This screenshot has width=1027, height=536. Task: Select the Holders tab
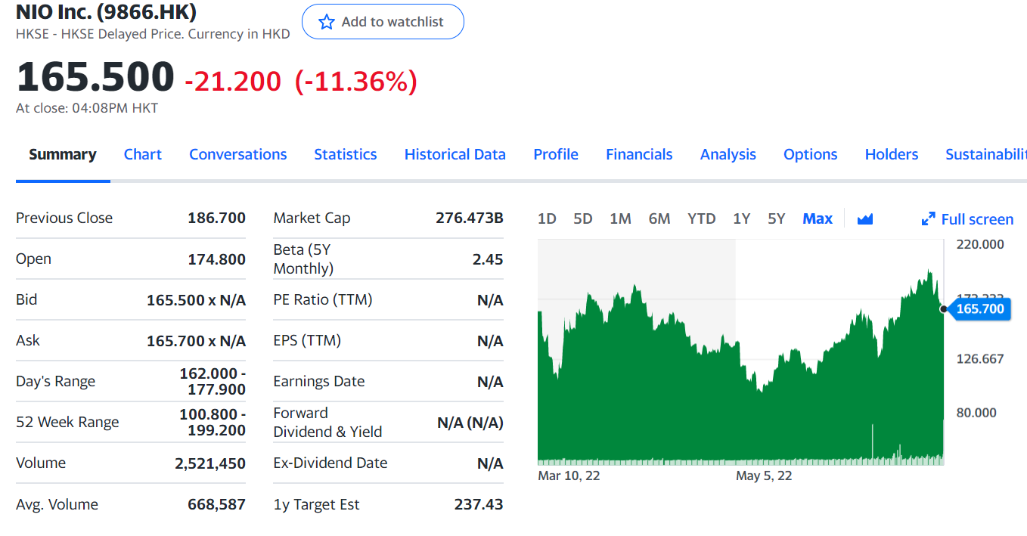click(891, 154)
